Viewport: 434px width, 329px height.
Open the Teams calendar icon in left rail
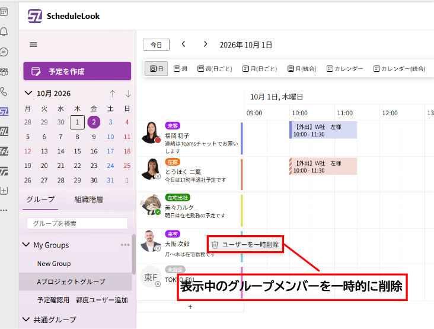(x=4, y=12)
